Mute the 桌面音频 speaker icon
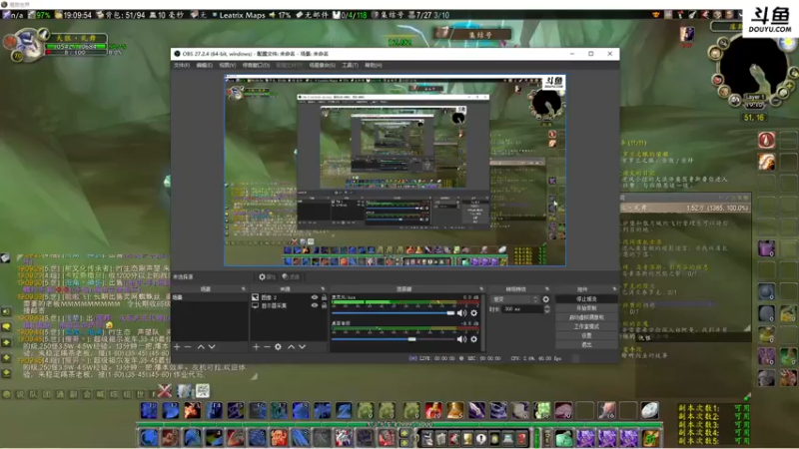799x449 pixels. (x=461, y=339)
